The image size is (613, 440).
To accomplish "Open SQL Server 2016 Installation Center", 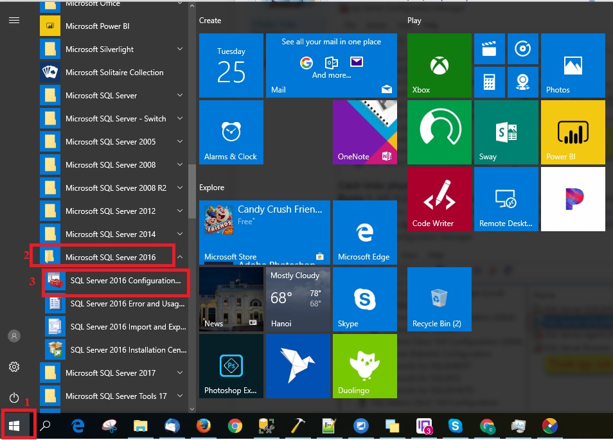I will pyautogui.click(x=116, y=349).
